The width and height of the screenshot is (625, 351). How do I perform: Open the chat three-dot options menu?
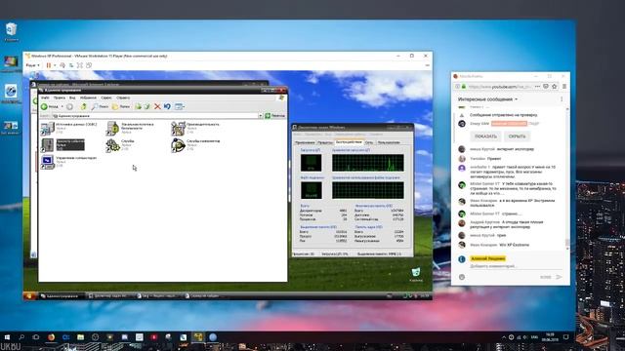point(562,99)
